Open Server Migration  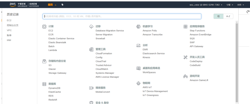[104, 34]
